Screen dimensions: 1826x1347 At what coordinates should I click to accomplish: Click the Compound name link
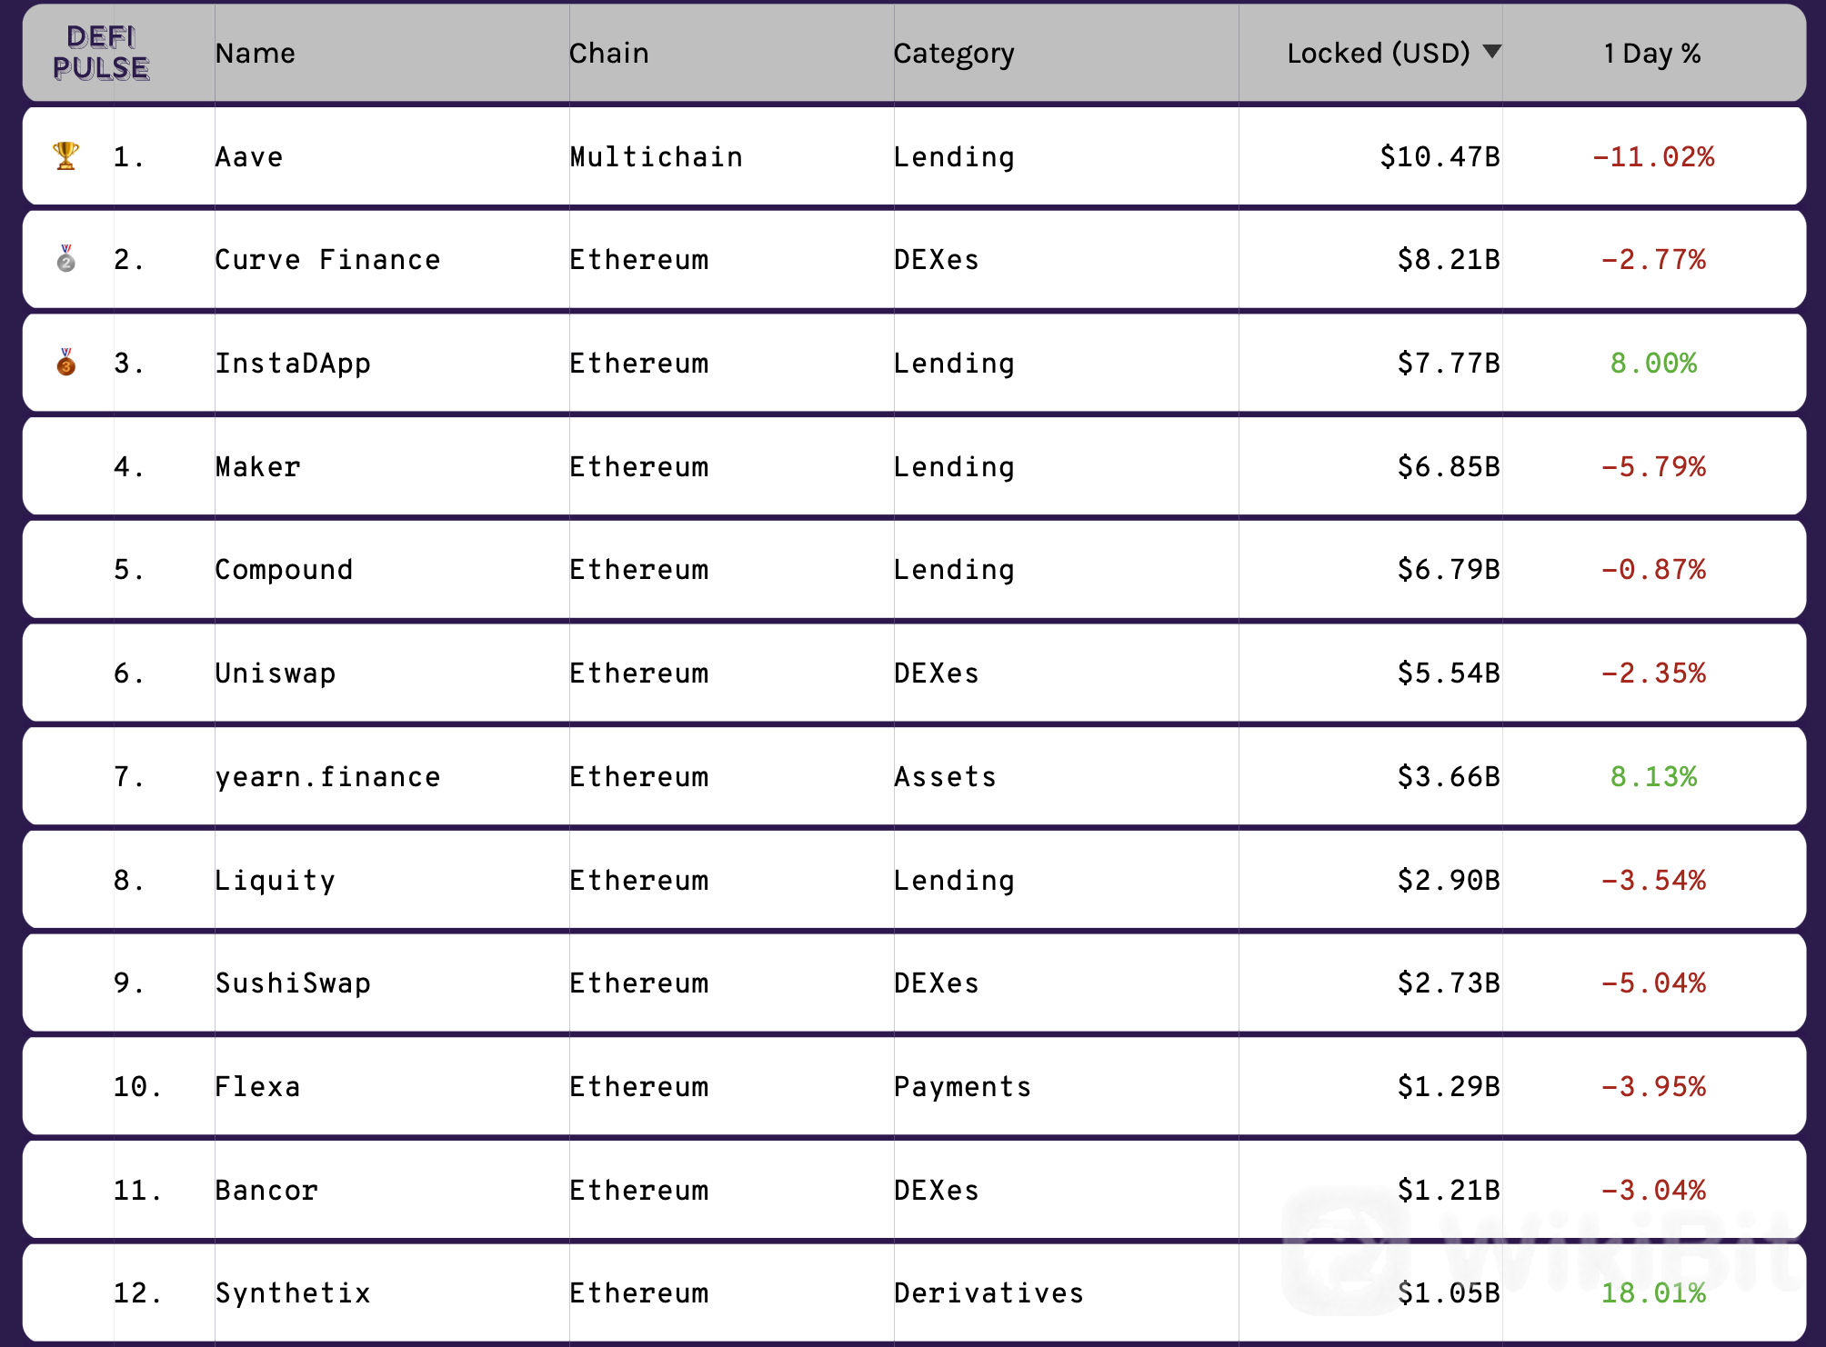click(x=284, y=570)
